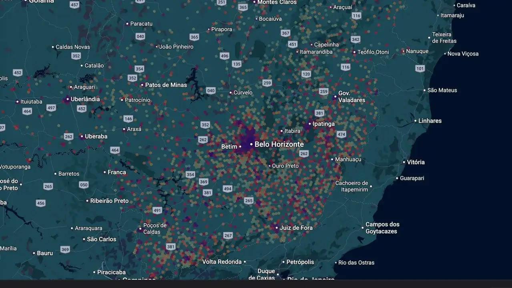
Task: Select the Volta Redonda label
Action: point(222,262)
